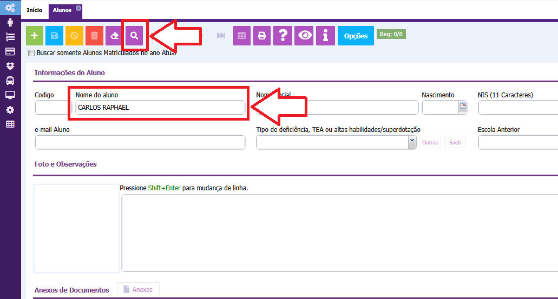The image size is (558, 299).
Task: Click the Opções button
Action: [x=356, y=36]
